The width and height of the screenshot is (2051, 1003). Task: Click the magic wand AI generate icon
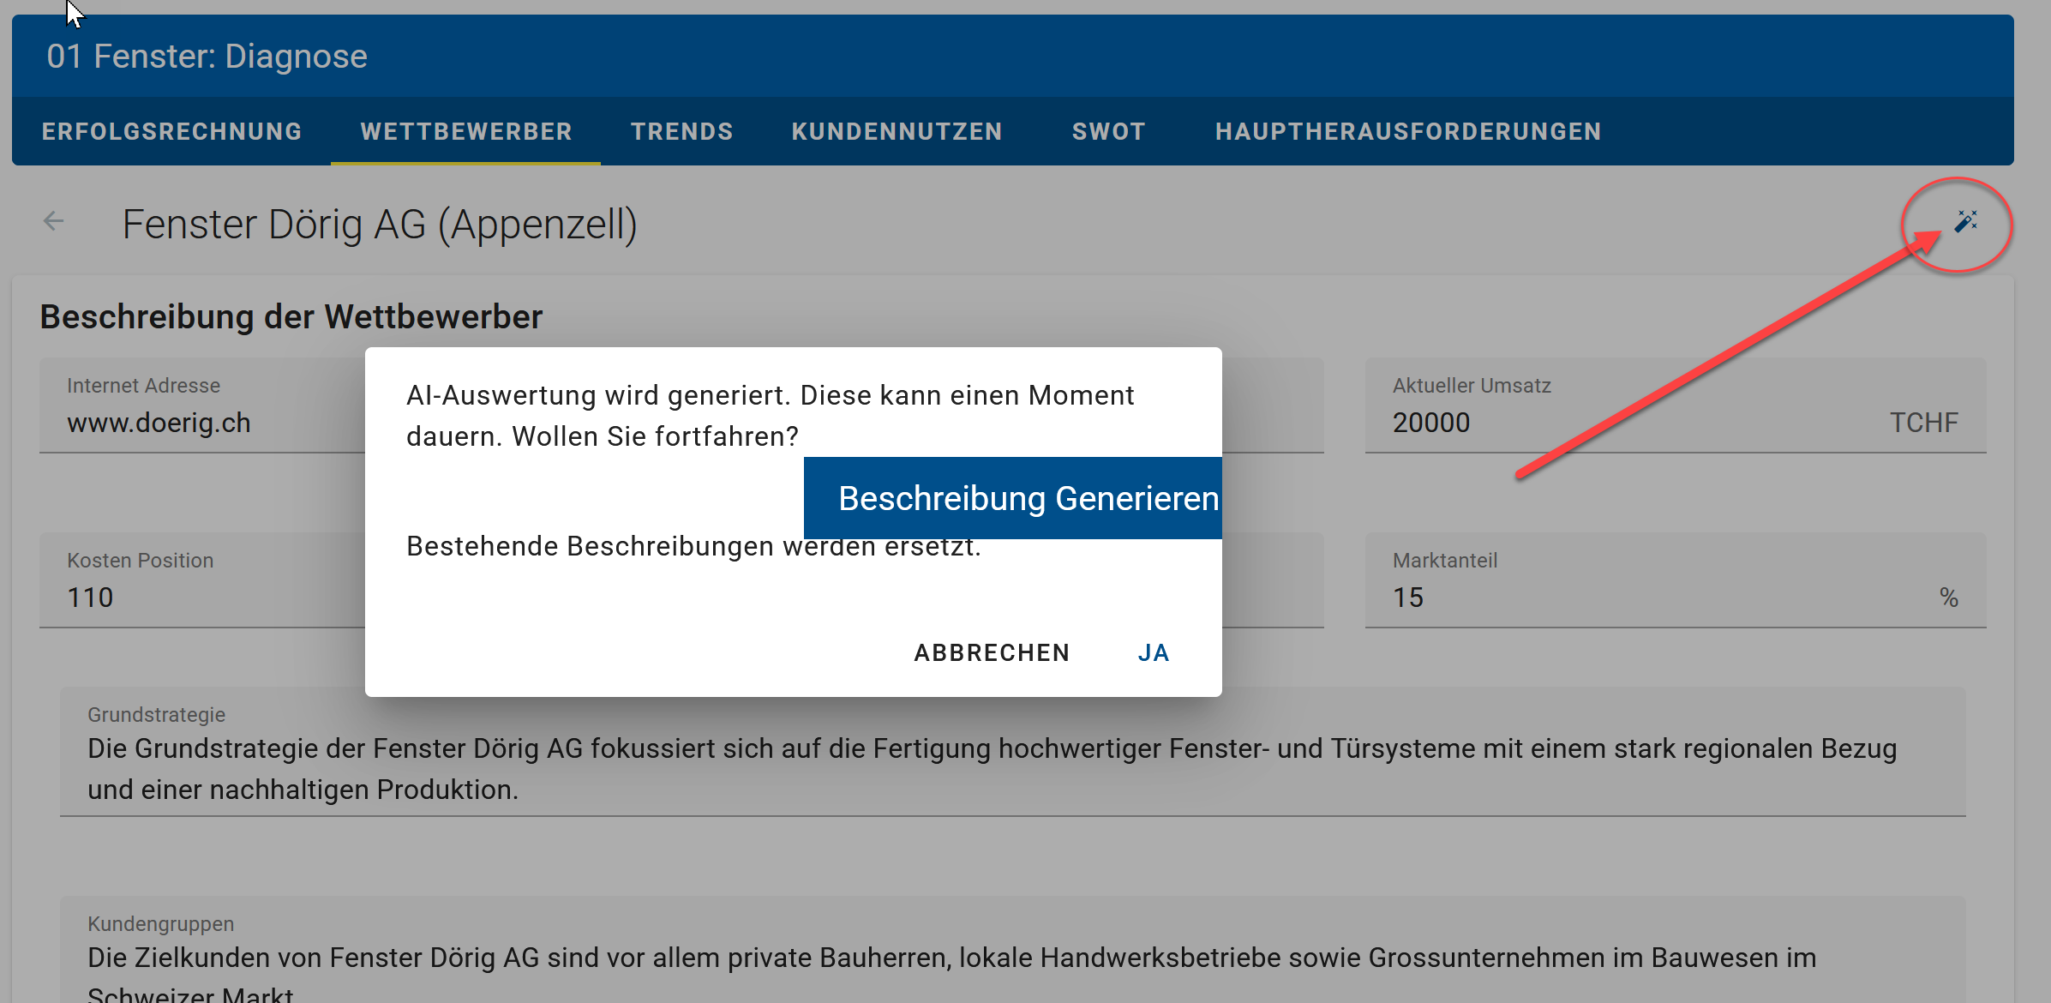point(1965,221)
